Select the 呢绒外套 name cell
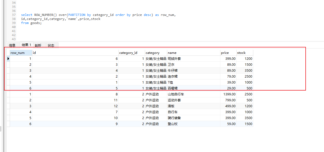Screen dimensions: 324x152 [x=194, y=59]
